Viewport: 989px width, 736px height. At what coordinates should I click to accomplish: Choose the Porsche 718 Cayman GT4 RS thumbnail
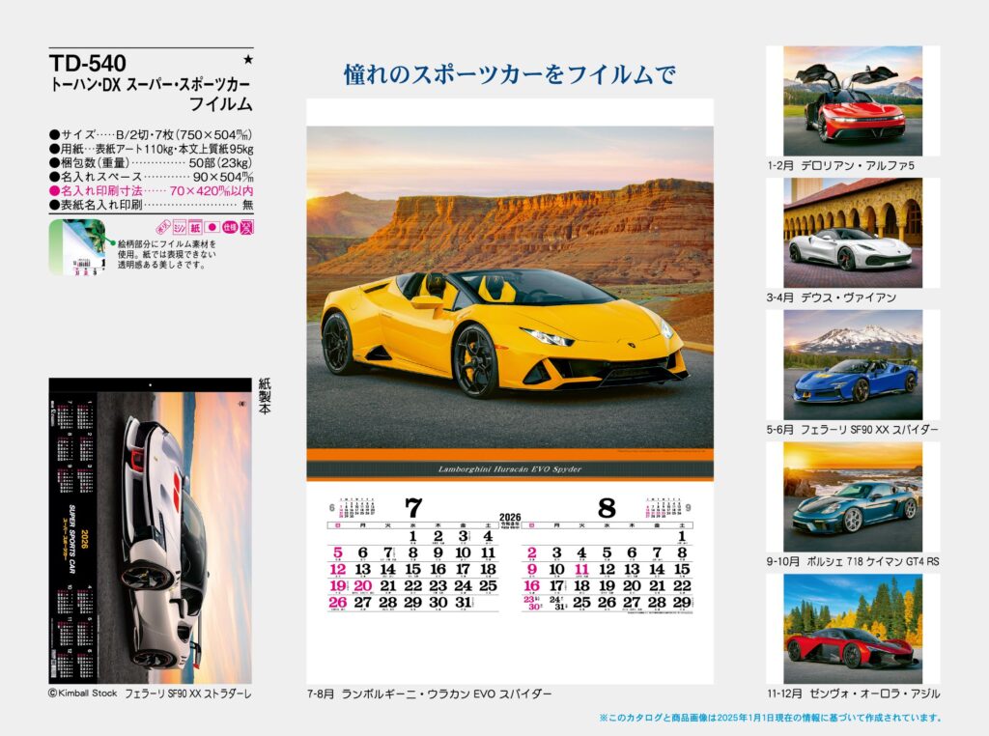(x=852, y=496)
